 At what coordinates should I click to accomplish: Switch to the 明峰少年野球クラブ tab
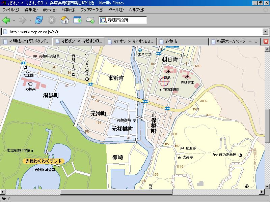click(27, 41)
